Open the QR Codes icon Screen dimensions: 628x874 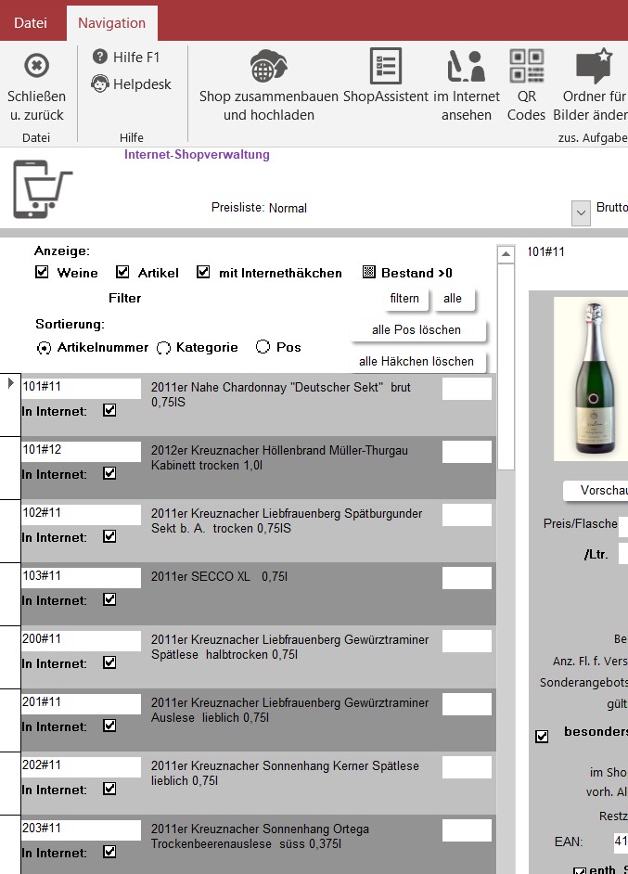(526, 67)
